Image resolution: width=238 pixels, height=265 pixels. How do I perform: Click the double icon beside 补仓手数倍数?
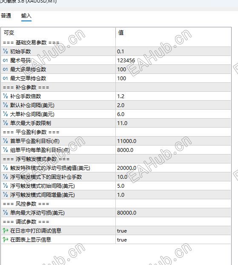(x=6, y=96)
